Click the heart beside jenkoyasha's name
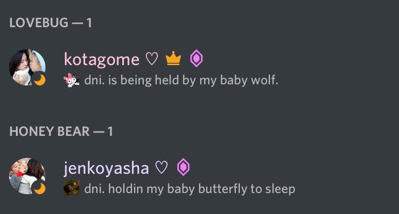This screenshot has height=214, width=399. click(x=161, y=168)
